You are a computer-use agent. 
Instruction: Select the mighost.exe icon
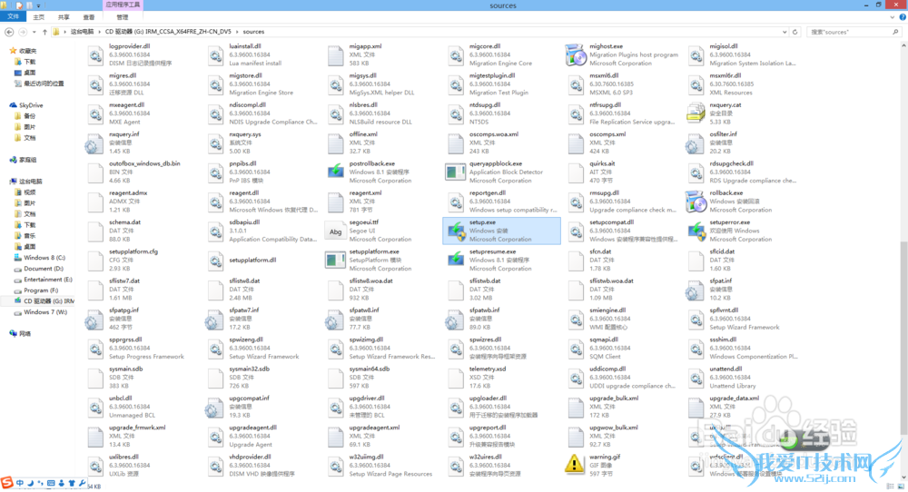point(576,55)
